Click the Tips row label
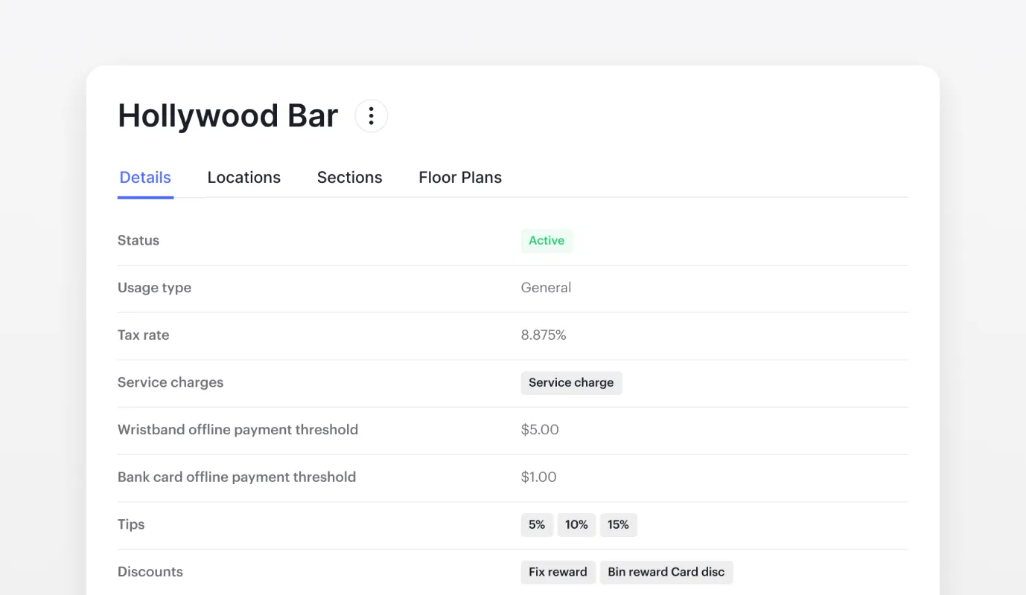 [x=131, y=524]
